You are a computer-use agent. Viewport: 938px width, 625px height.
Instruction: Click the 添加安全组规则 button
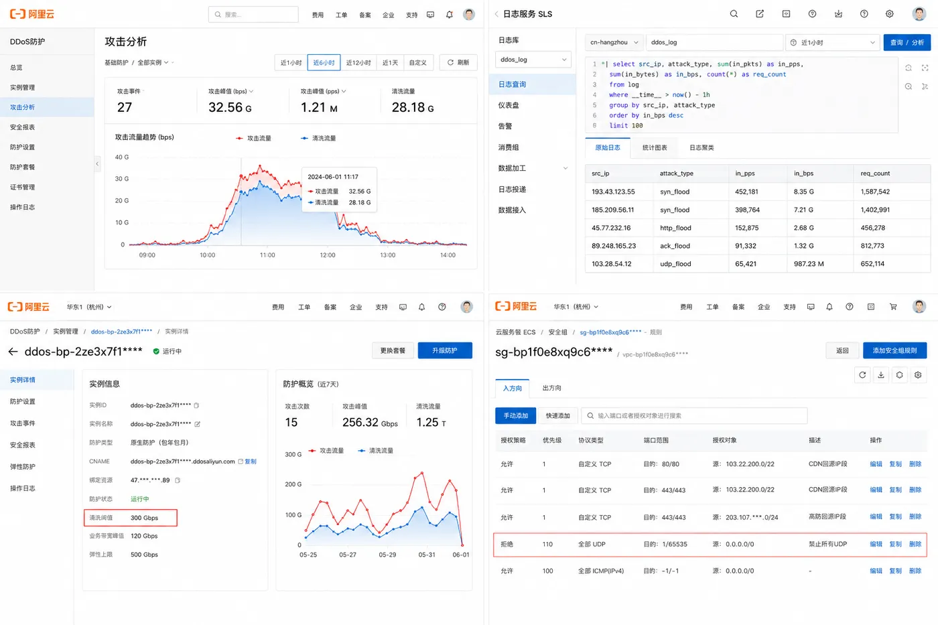tap(894, 350)
